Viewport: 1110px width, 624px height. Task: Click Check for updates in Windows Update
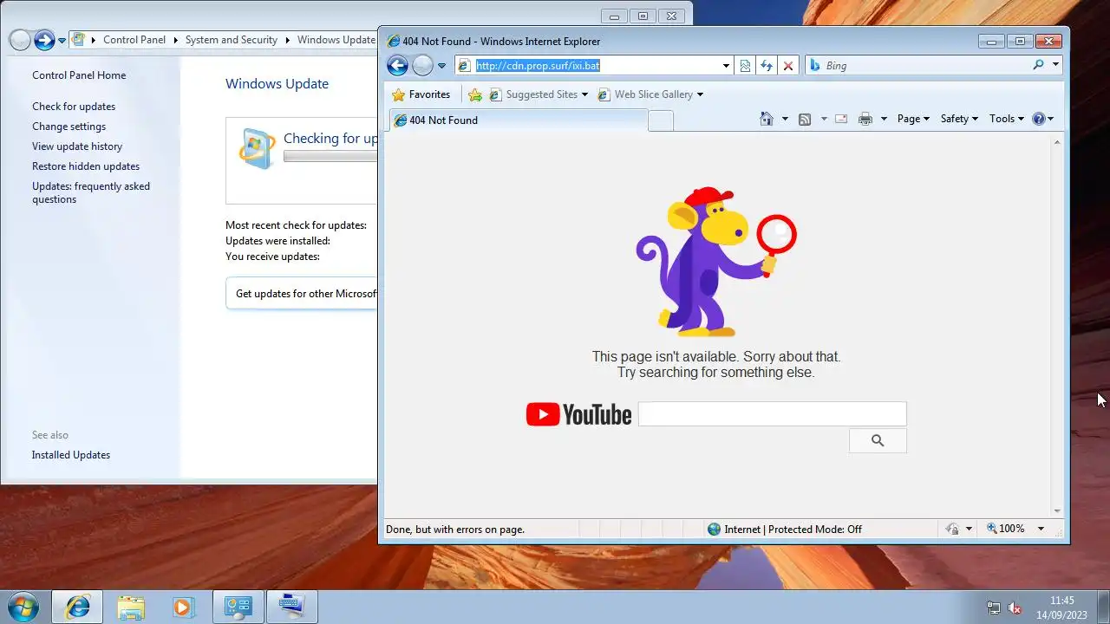click(x=74, y=107)
